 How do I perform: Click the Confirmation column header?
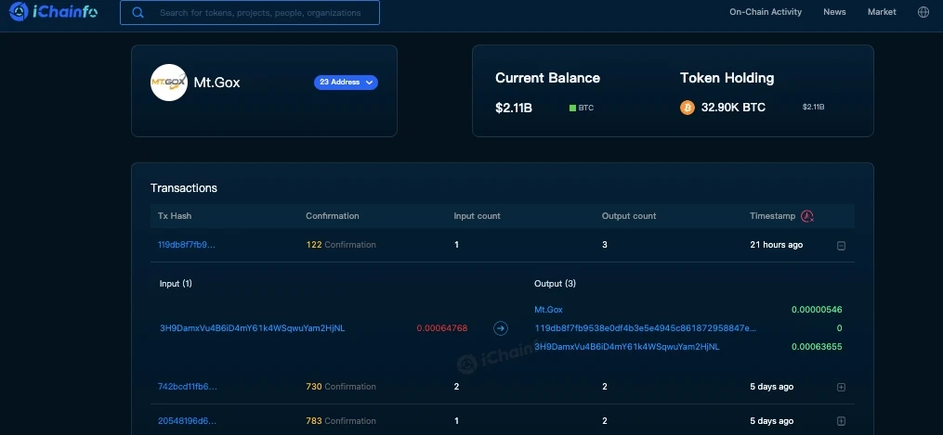click(332, 216)
